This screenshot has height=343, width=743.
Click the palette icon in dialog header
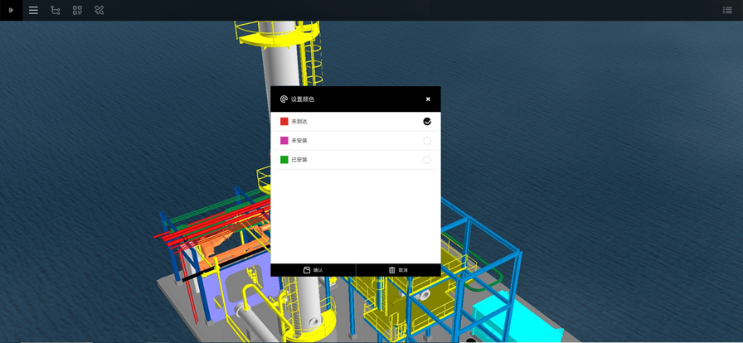point(284,99)
